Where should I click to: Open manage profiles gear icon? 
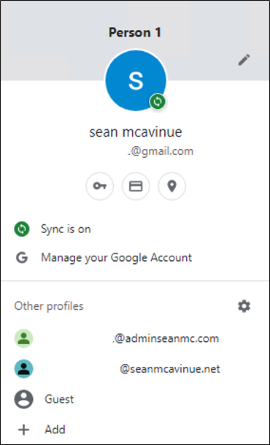[244, 306]
